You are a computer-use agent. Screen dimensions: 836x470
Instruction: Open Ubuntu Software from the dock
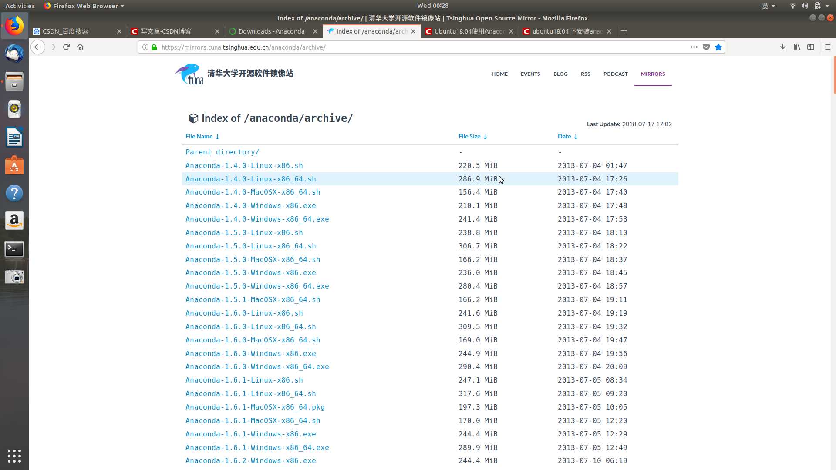(14, 165)
